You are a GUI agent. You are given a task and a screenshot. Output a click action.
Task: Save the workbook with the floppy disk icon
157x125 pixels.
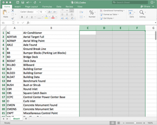pos(23,2)
